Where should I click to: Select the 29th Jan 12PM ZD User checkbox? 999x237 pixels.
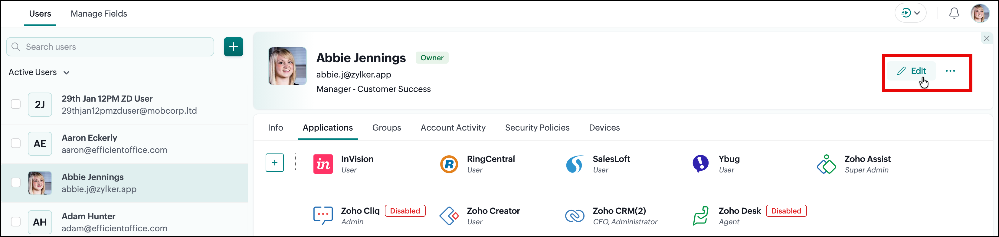click(16, 104)
